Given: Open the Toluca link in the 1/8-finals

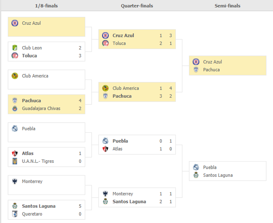Looking at the screenshot, I should click(x=29, y=55).
